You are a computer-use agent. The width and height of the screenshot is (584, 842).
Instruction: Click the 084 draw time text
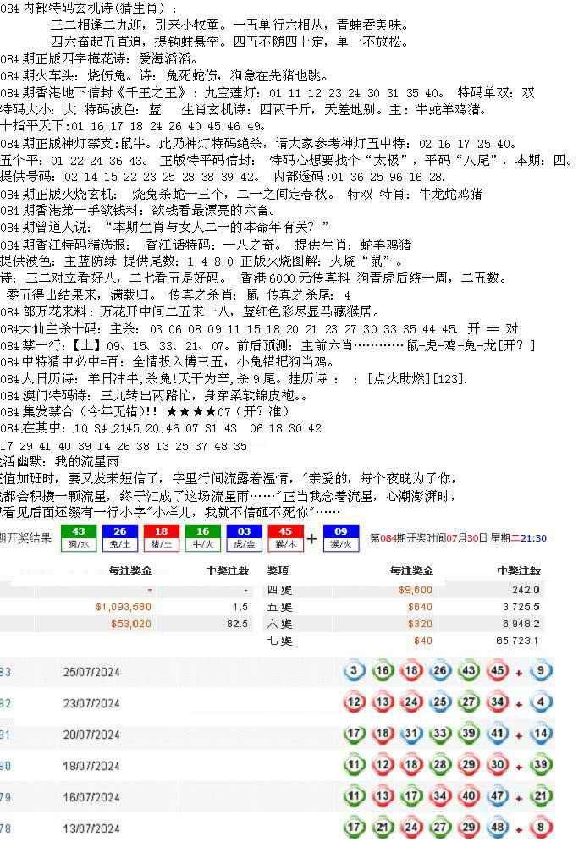458,538
